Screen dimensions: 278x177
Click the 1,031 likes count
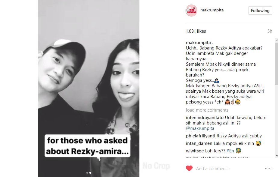(196, 31)
